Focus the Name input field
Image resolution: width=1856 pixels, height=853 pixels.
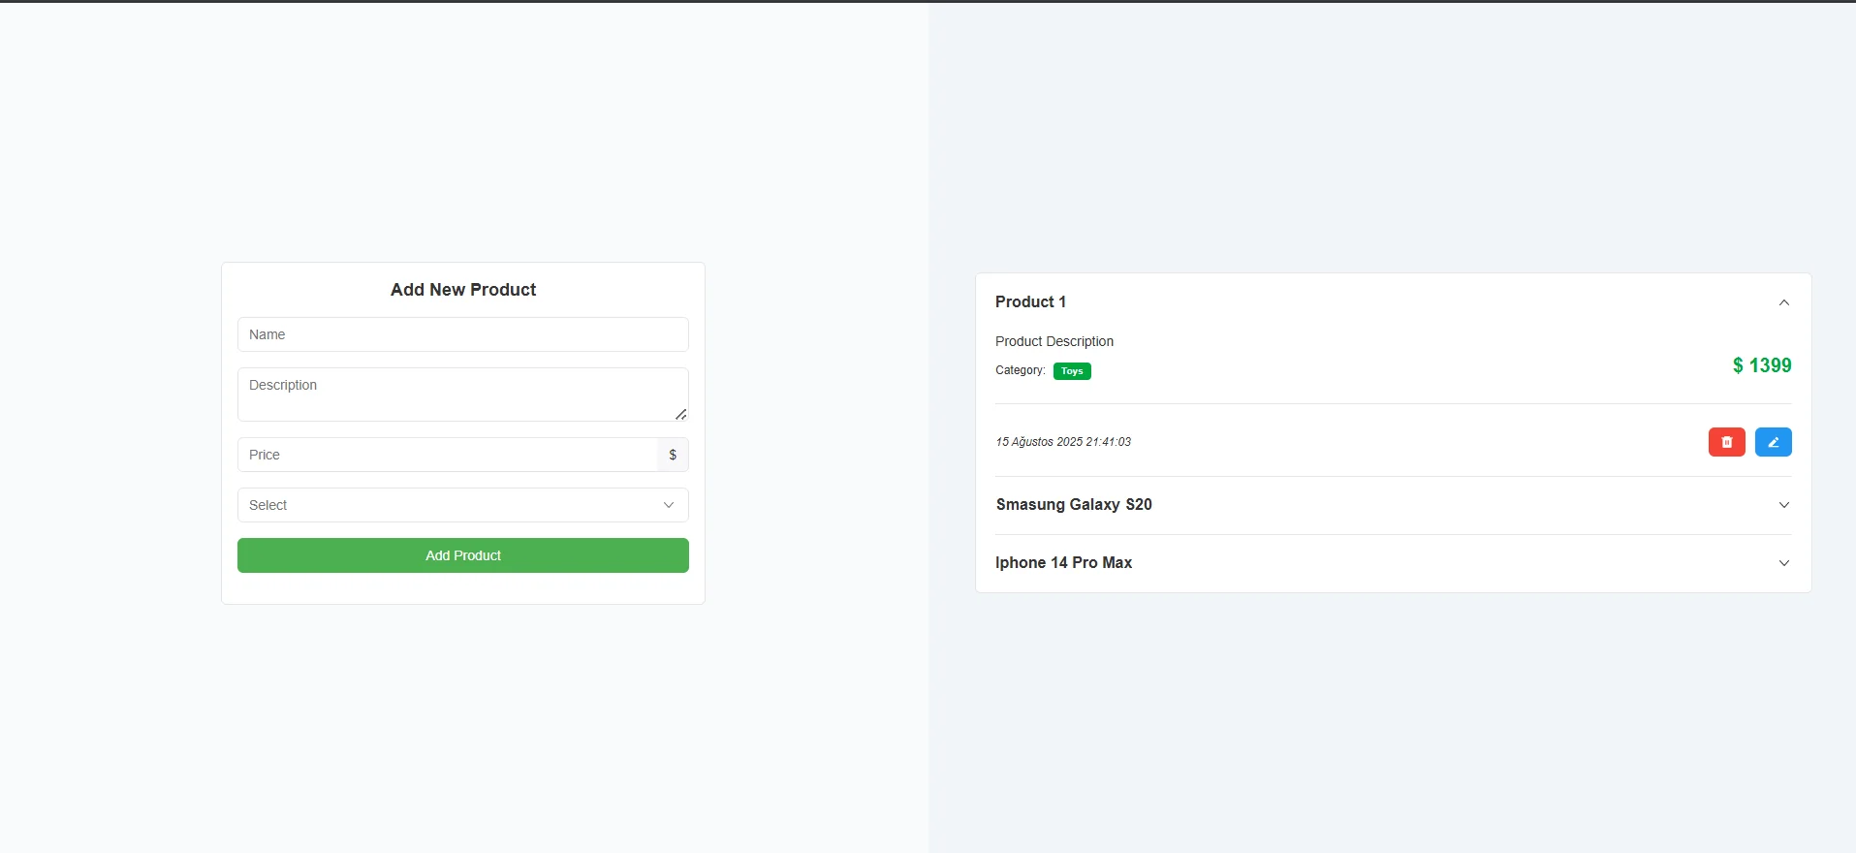[462, 334]
